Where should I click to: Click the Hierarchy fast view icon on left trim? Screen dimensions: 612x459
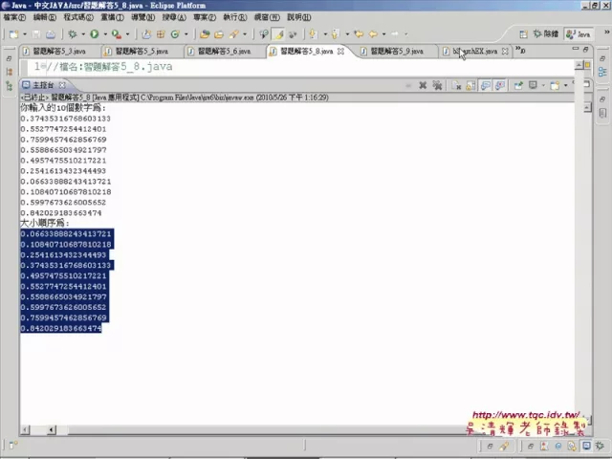pyautogui.click(x=10, y=86)
